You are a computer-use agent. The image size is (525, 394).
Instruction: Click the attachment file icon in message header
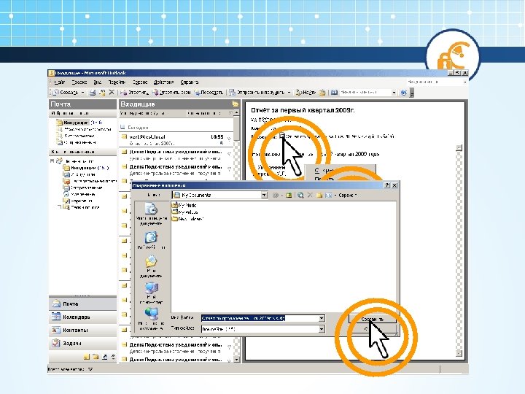click(x=282, y=136)
